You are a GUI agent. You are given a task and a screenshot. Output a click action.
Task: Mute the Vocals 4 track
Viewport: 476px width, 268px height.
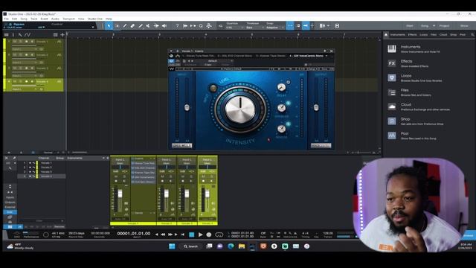click(x=15, y=82)
